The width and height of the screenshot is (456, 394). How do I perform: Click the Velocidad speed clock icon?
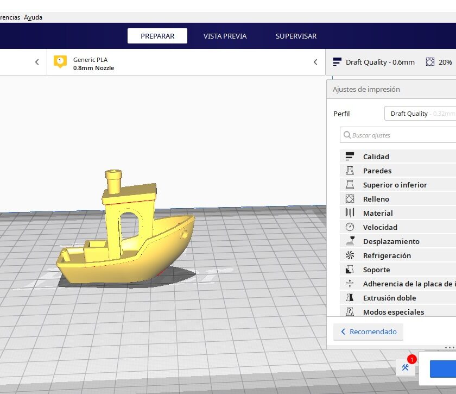pos(350,227)
